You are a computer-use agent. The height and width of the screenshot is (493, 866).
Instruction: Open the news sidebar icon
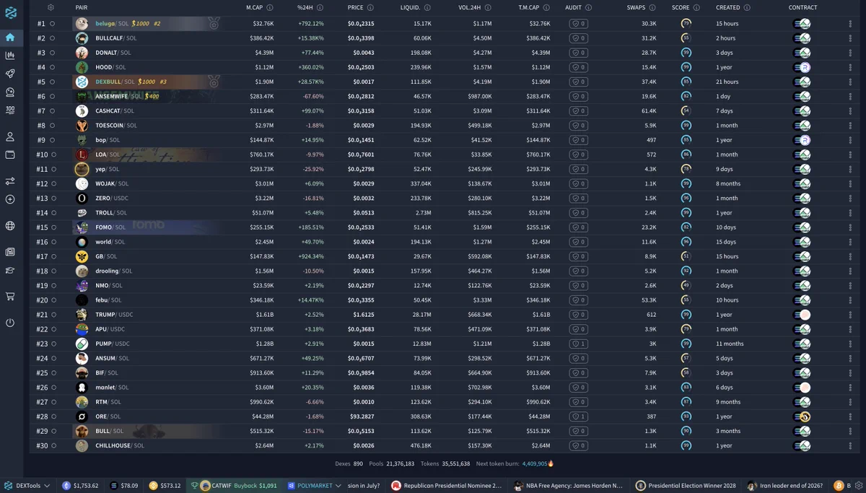coord(10,252)
